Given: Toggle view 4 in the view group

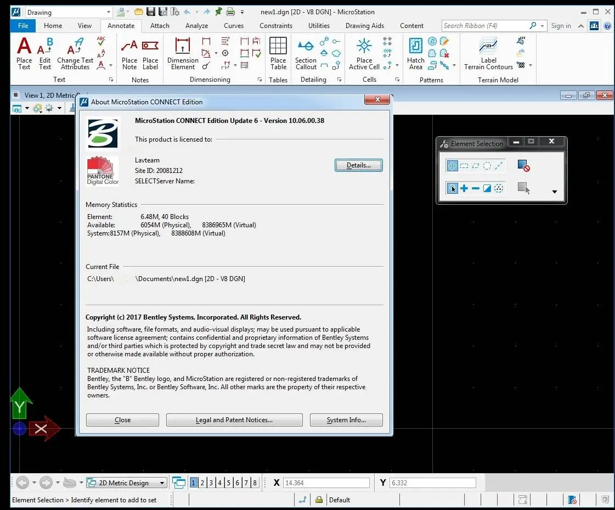Looking at the screenshot, I should tap(219, 483).
